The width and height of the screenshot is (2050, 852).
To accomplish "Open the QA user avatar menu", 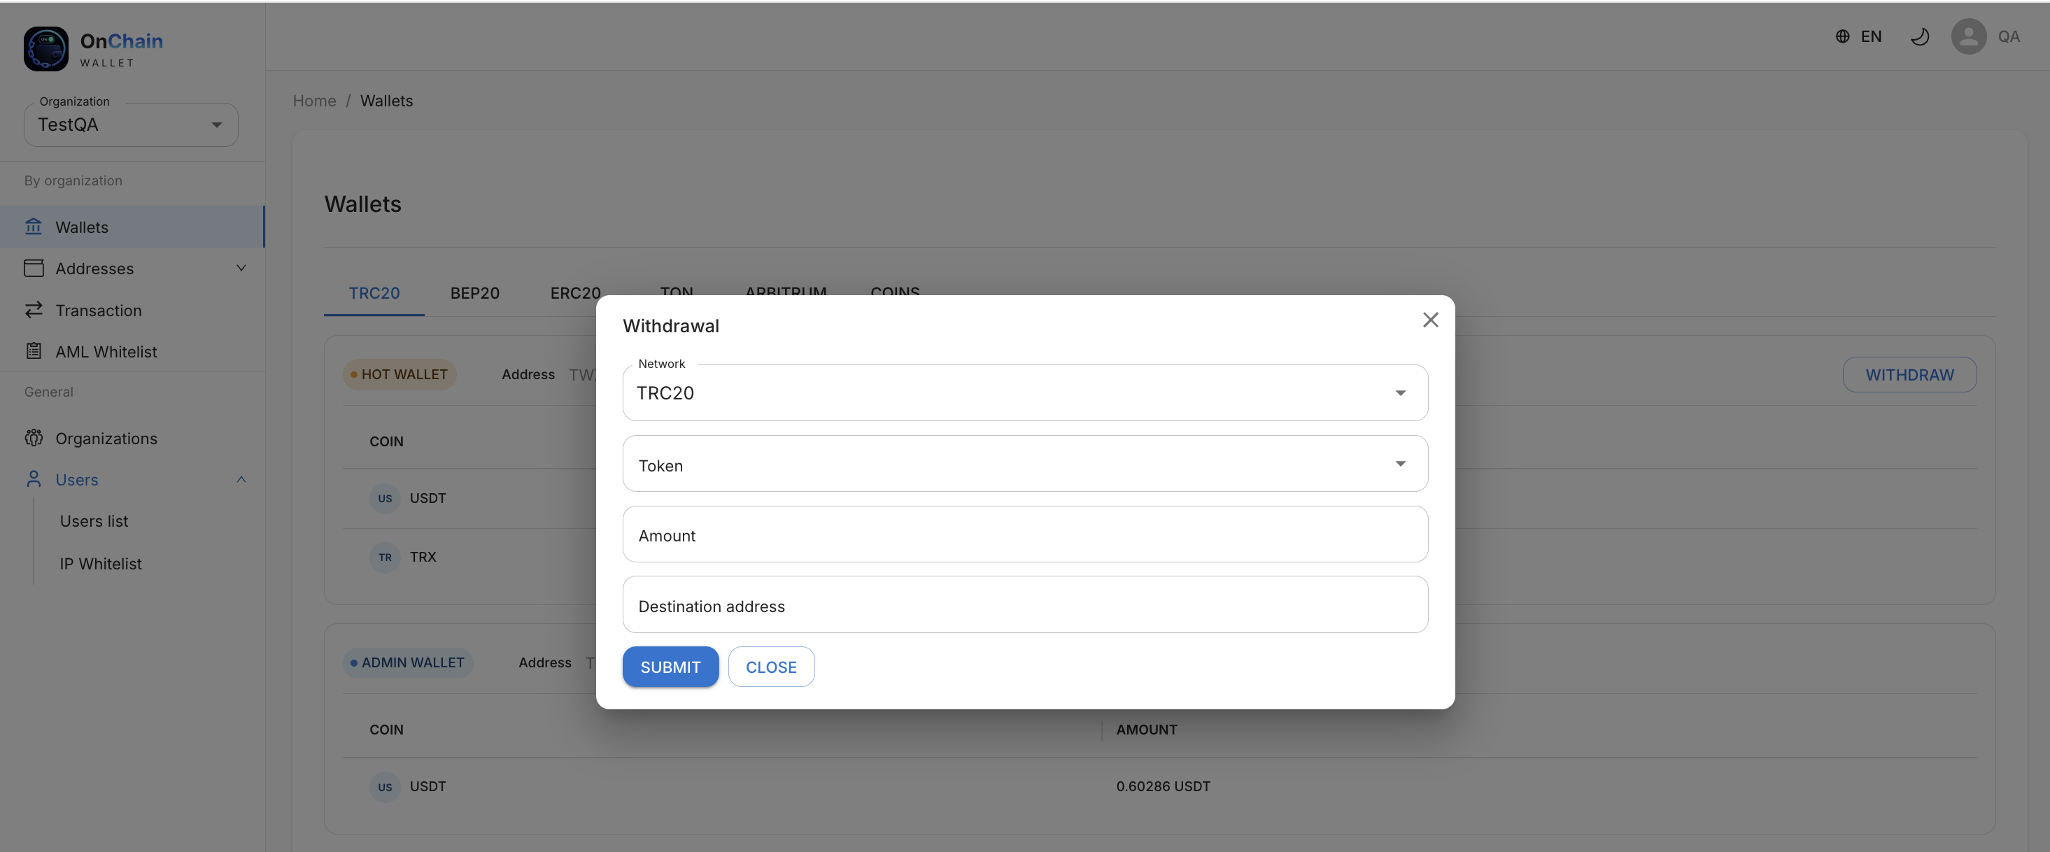I will 1969,36.
